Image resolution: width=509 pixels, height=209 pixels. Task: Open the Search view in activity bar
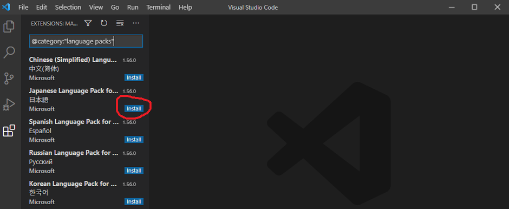[x=9, y=52]
